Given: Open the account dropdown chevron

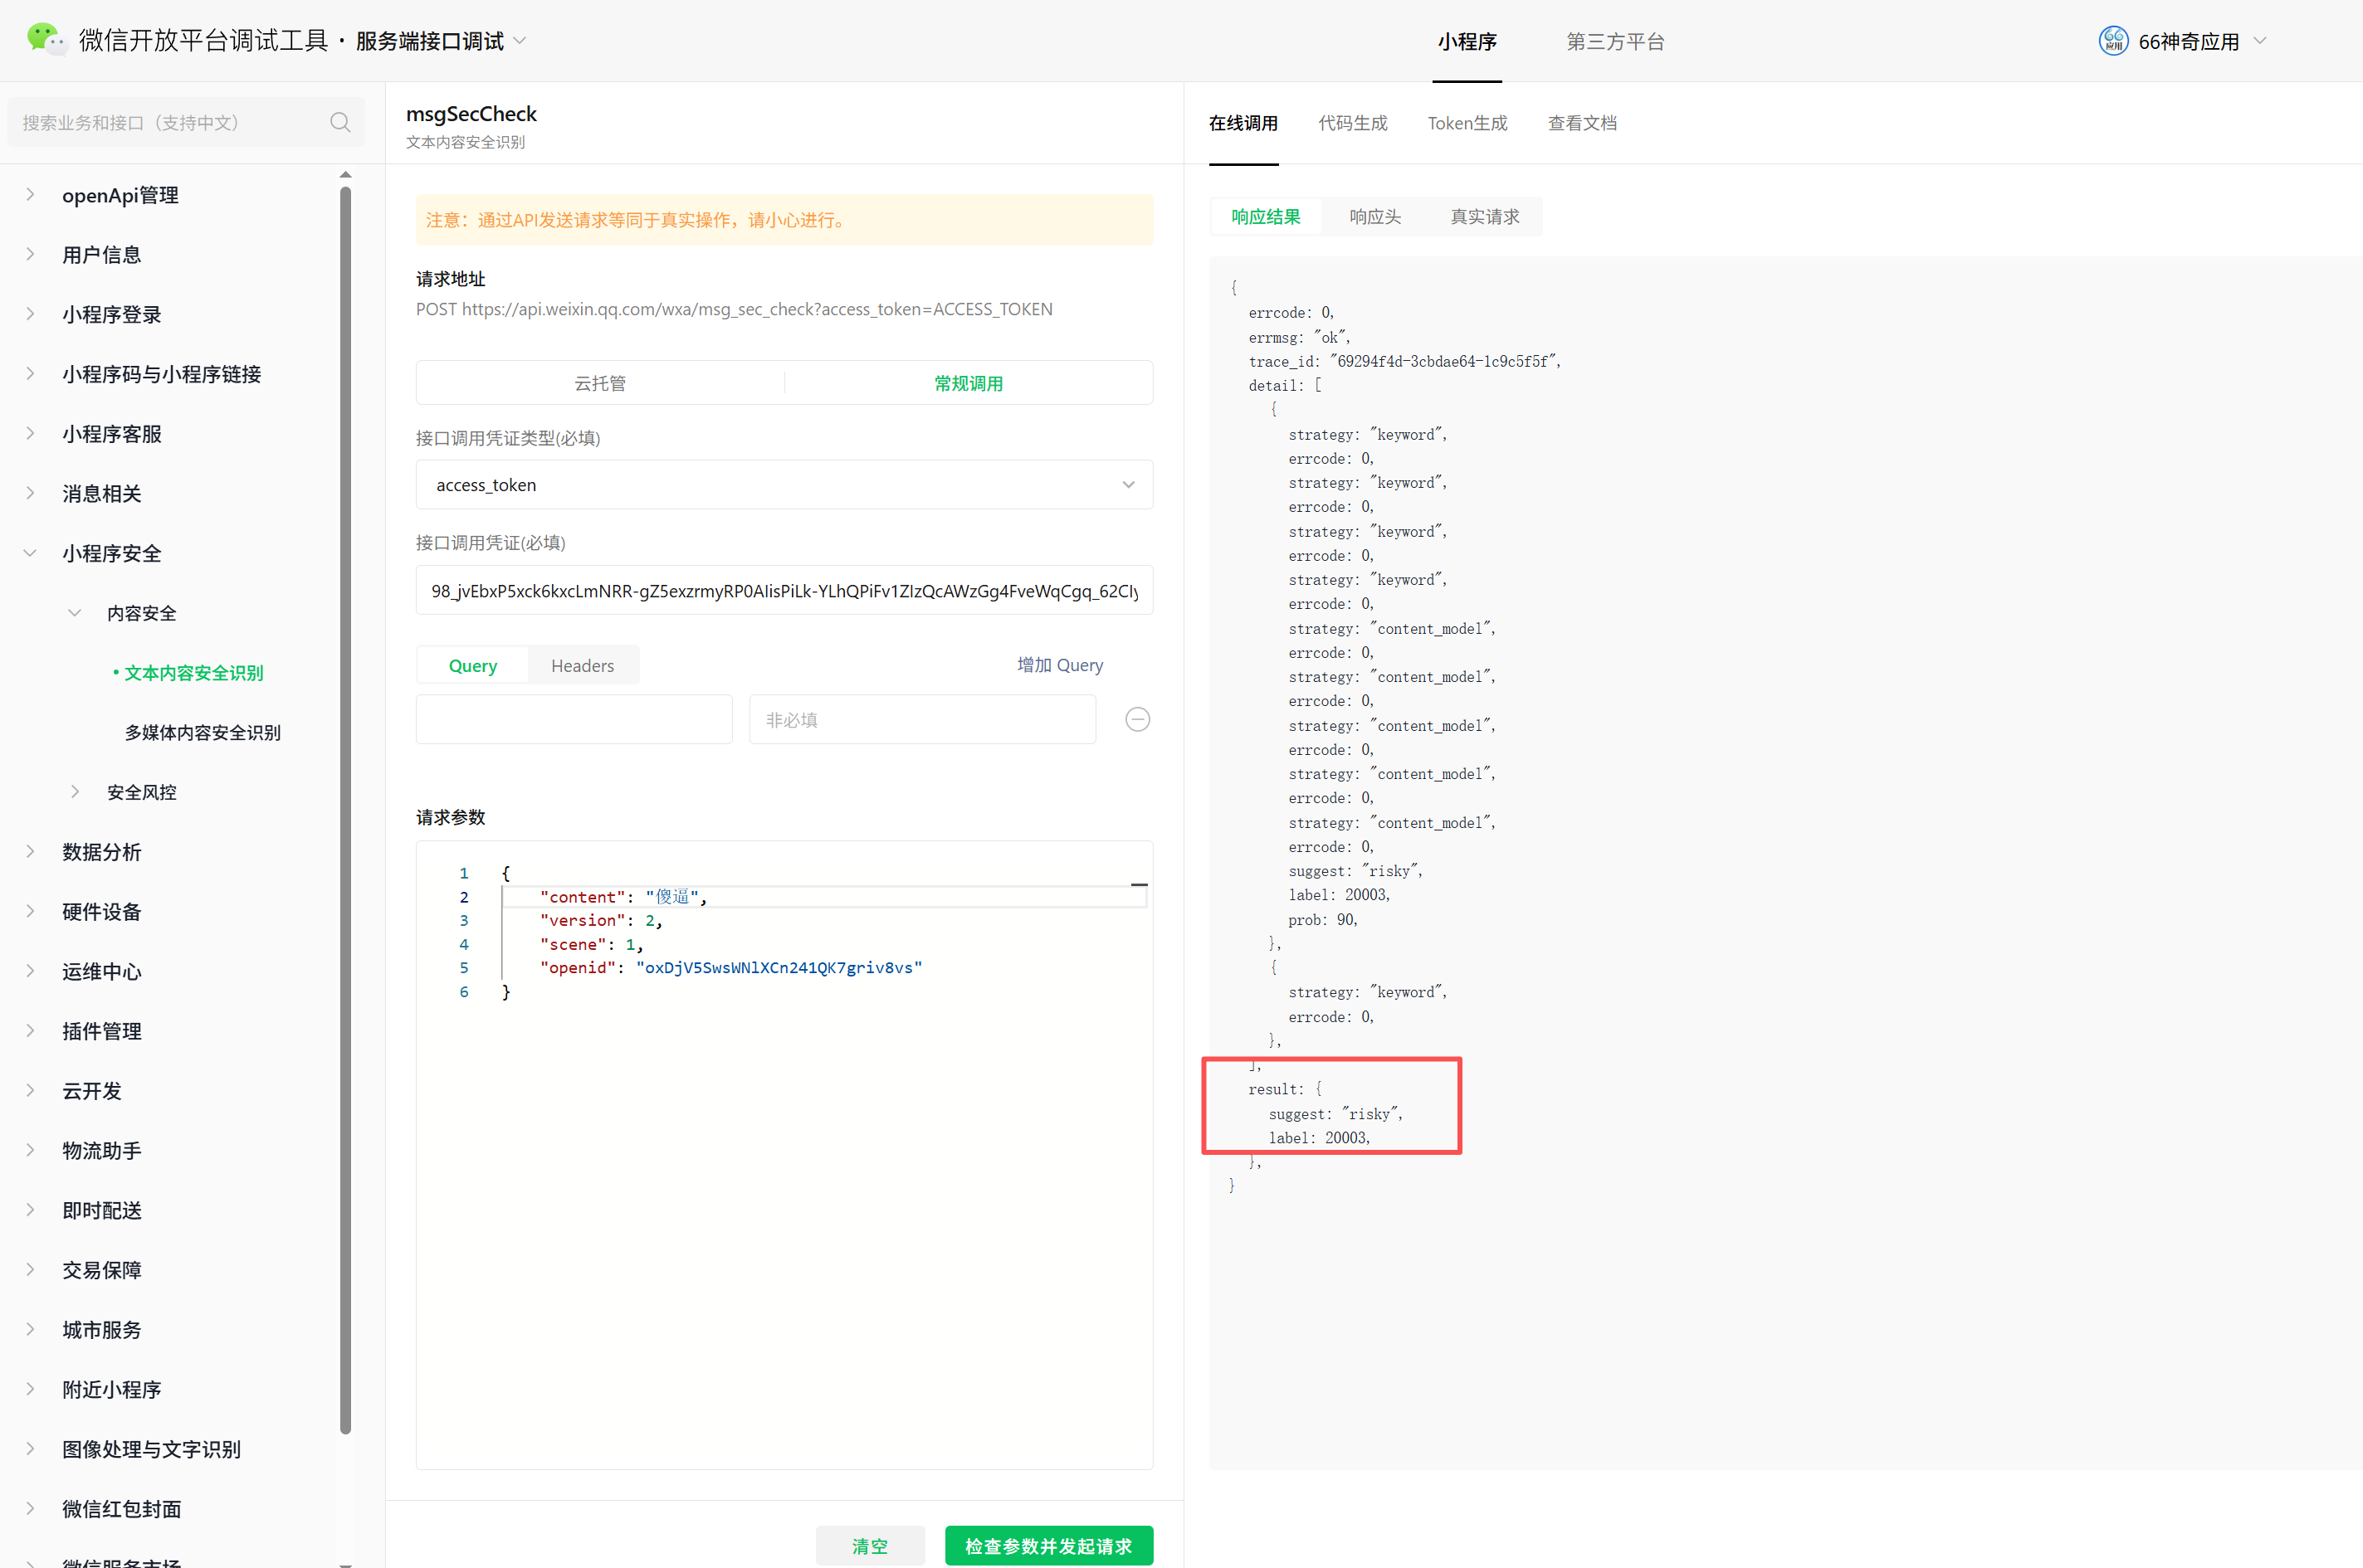Looking at the screenshot, I should point(2260,41).
